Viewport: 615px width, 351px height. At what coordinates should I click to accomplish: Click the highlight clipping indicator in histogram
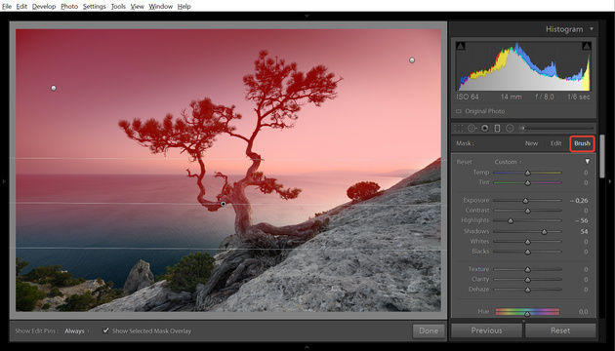coord(587,46)
